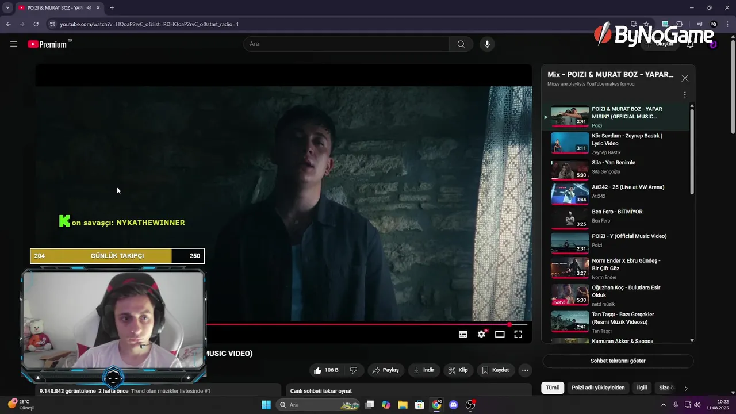Image resolution: width=736 pixels, height=414 pixels.
Task: Open video player settings gear
Action: coord(482,334)
